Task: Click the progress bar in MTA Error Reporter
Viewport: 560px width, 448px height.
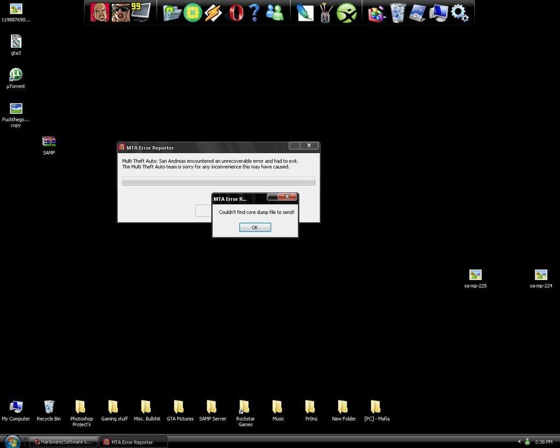Action: pos(219,181)
